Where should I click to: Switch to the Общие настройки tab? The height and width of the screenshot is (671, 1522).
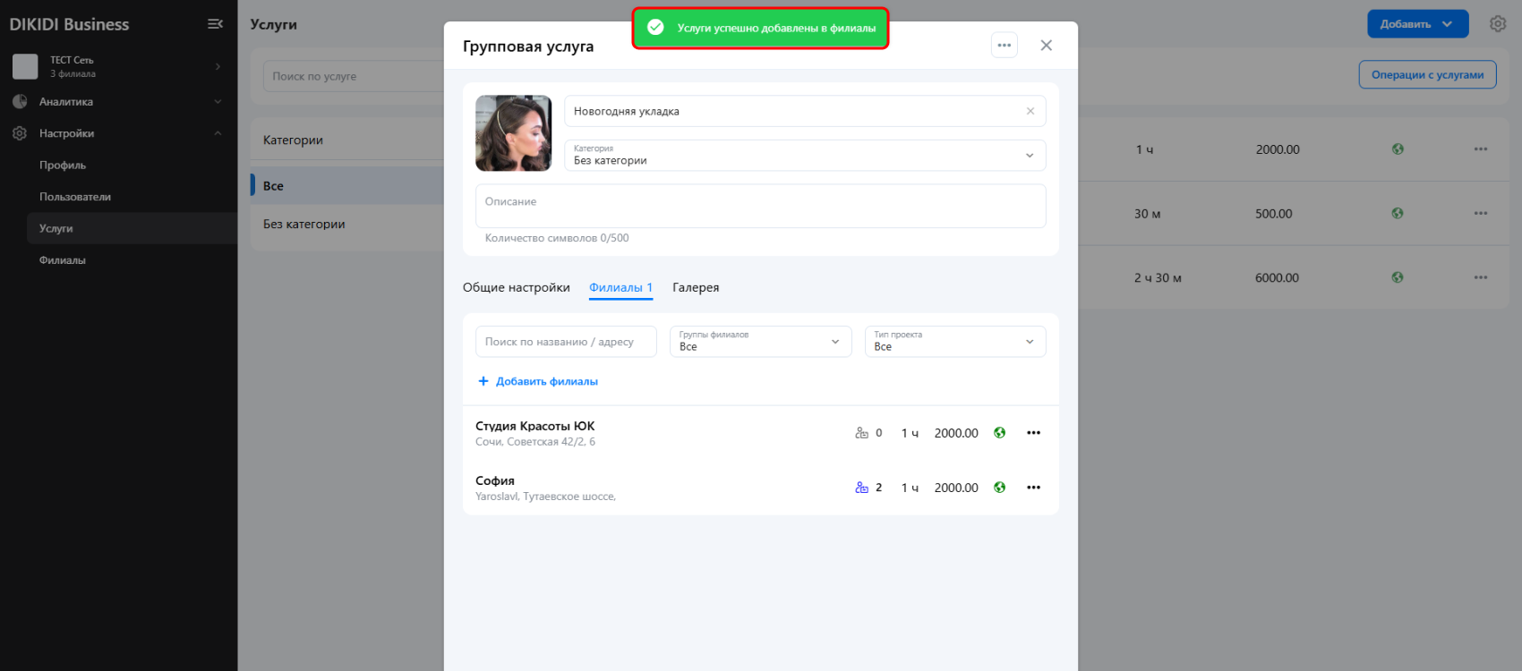[516, 287]
